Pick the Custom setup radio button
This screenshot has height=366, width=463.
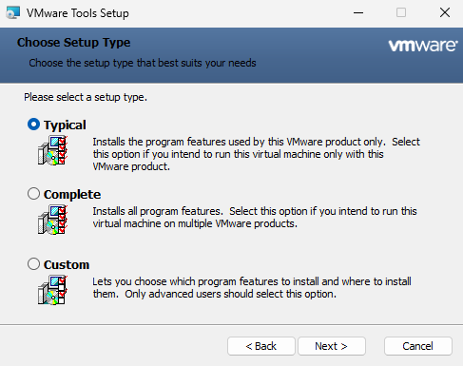(33, 264)
